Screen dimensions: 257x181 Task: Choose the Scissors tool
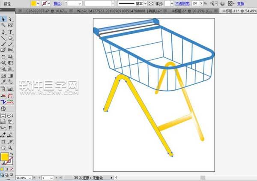coord(10,50)
